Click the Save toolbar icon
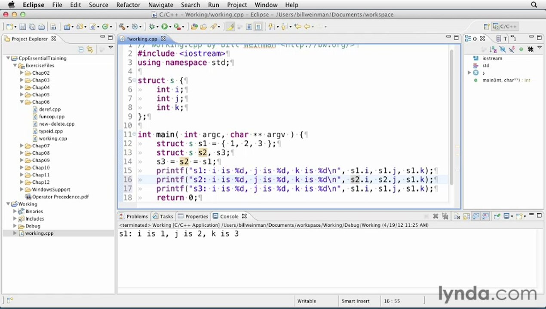 23,27
